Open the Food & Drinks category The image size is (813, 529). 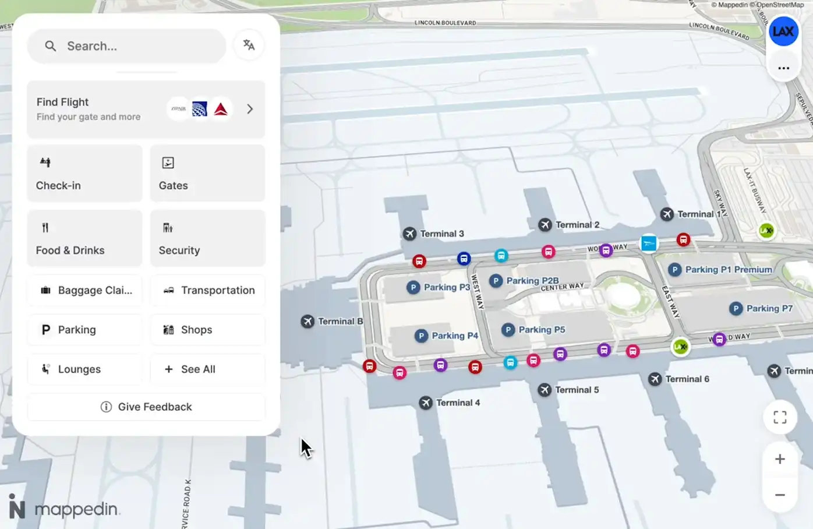pyautogui.click(x=85, y=238)
